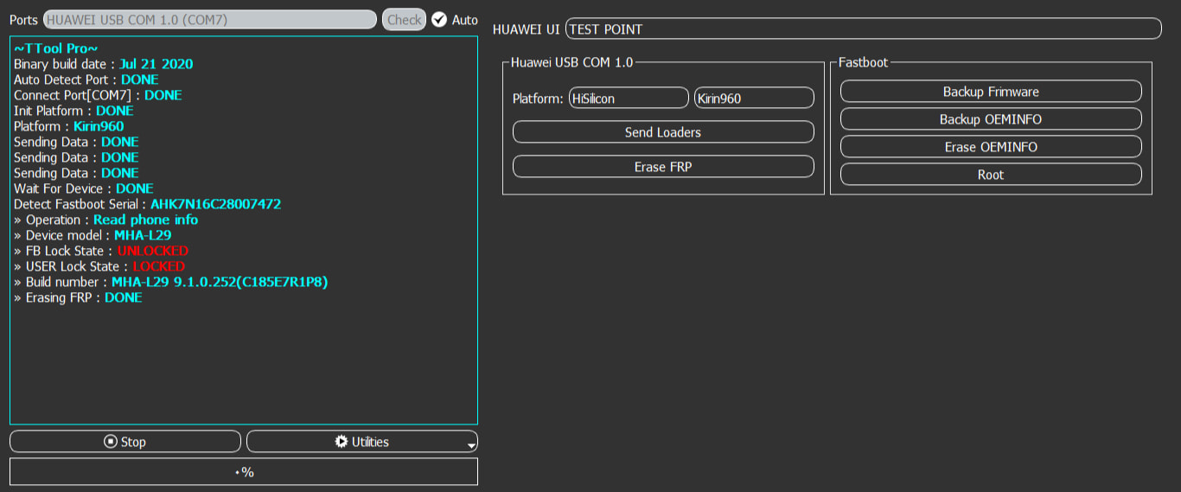Screen dimensions: 1181x492
Task: Click the HUAWEI UI label
Action: pyautogui.click(x=526, y=29)
